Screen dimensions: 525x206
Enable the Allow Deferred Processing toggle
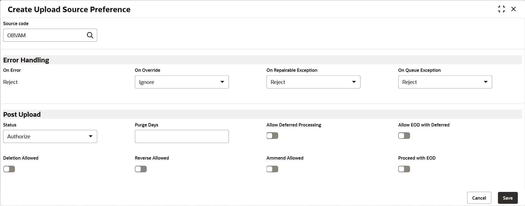272,136
